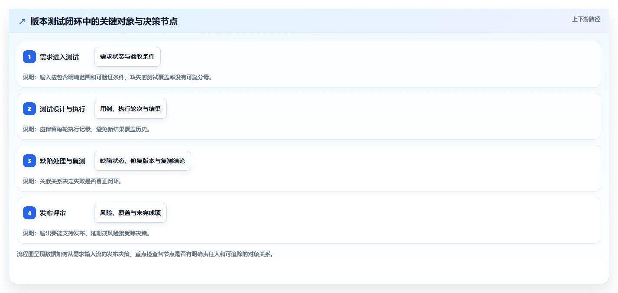Click step badge number 4
The image size is (618, 293).
coord(29,213)
